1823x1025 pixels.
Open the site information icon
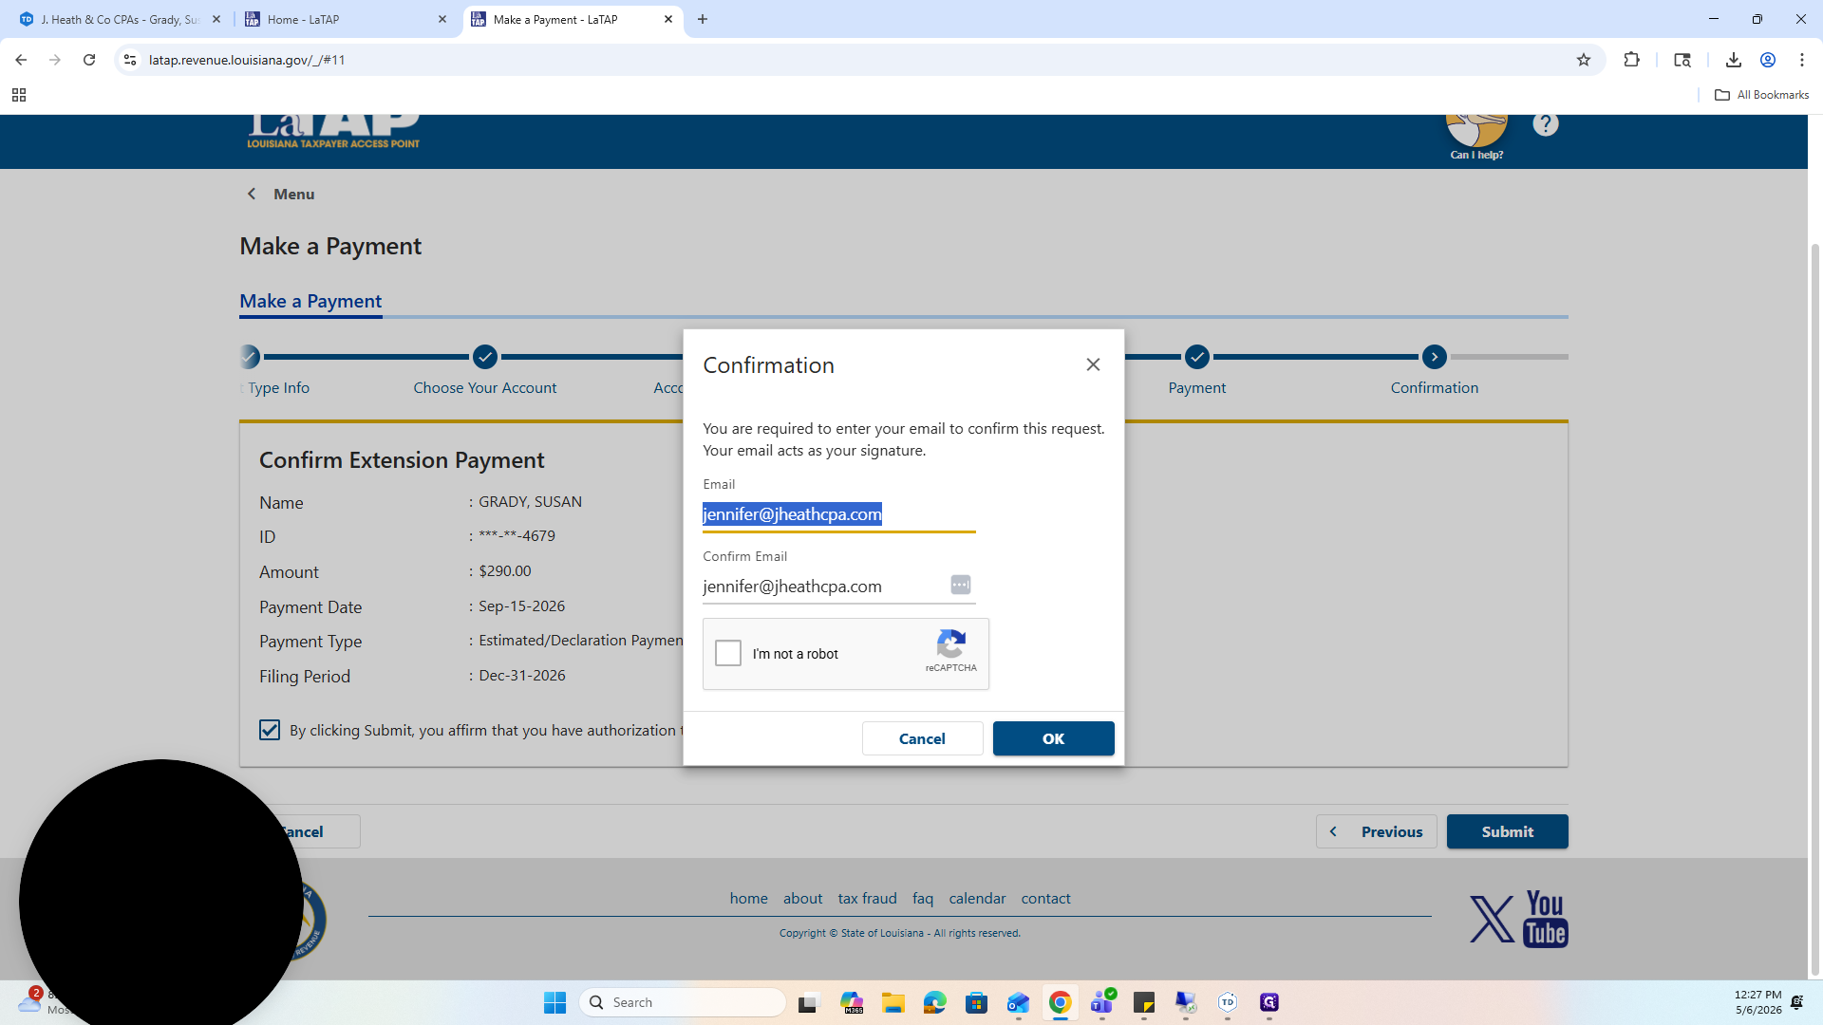pos(130,60)
